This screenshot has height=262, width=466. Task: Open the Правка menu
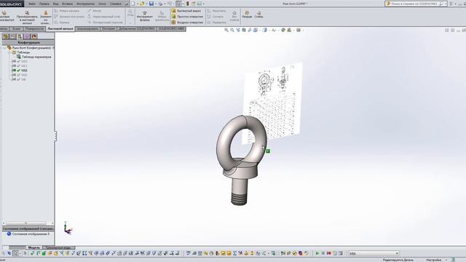(x=44, y=4)
